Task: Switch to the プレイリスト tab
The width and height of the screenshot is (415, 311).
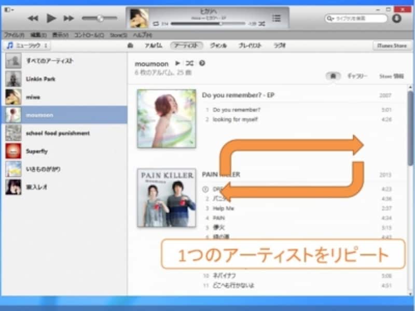Action: click(250, 46)
